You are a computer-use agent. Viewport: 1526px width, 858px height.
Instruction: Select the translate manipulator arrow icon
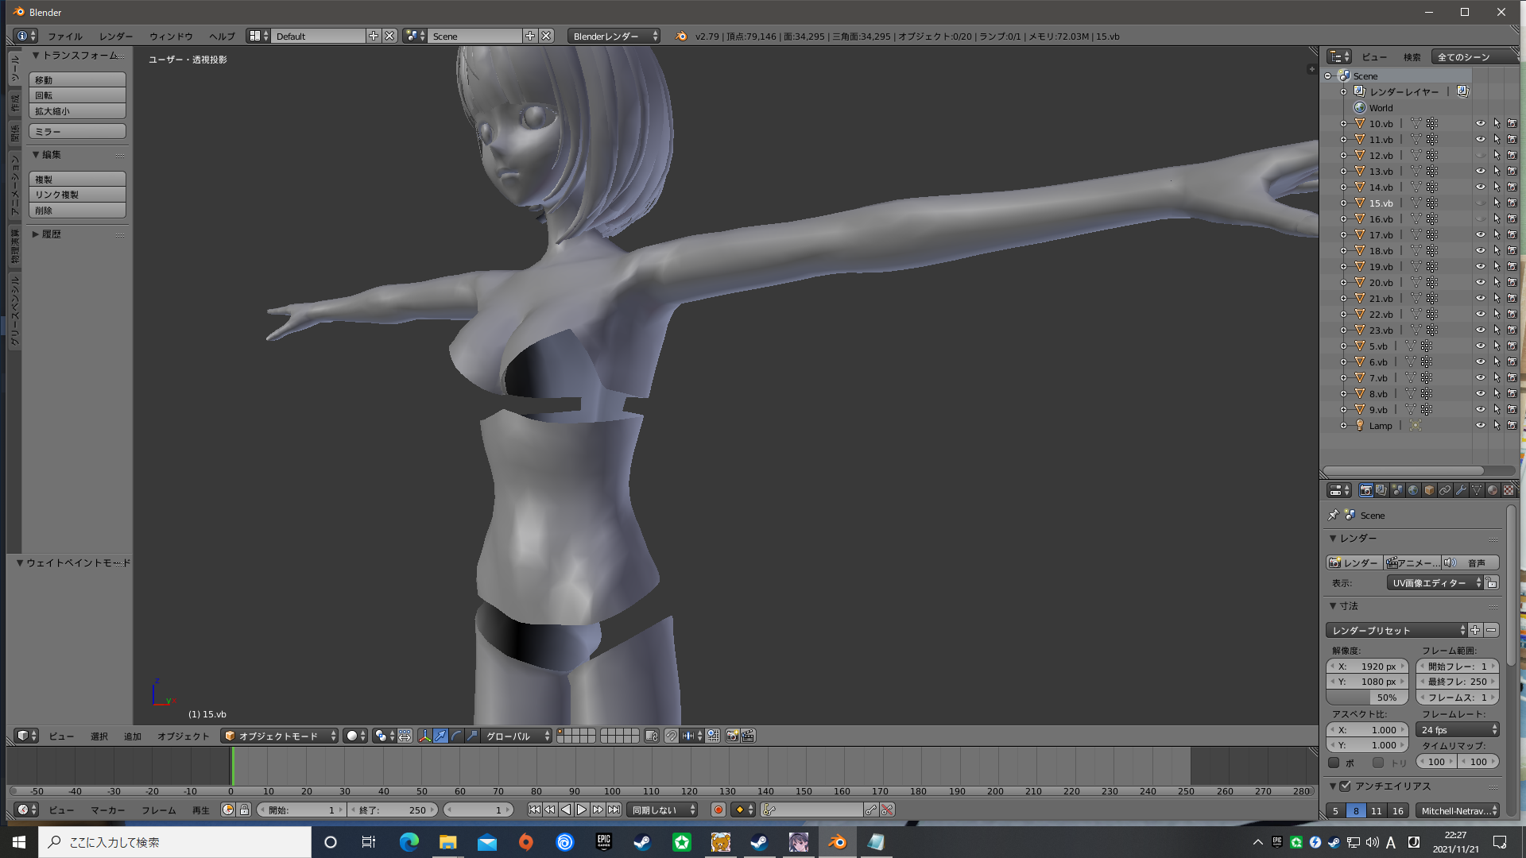coord(440,736)
